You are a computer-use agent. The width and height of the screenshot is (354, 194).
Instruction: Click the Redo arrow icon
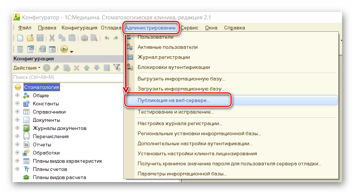click(x=116, y=38)
